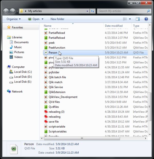Open Pictures library
This screenshot has width=154, height=159.
pos(19,52)
